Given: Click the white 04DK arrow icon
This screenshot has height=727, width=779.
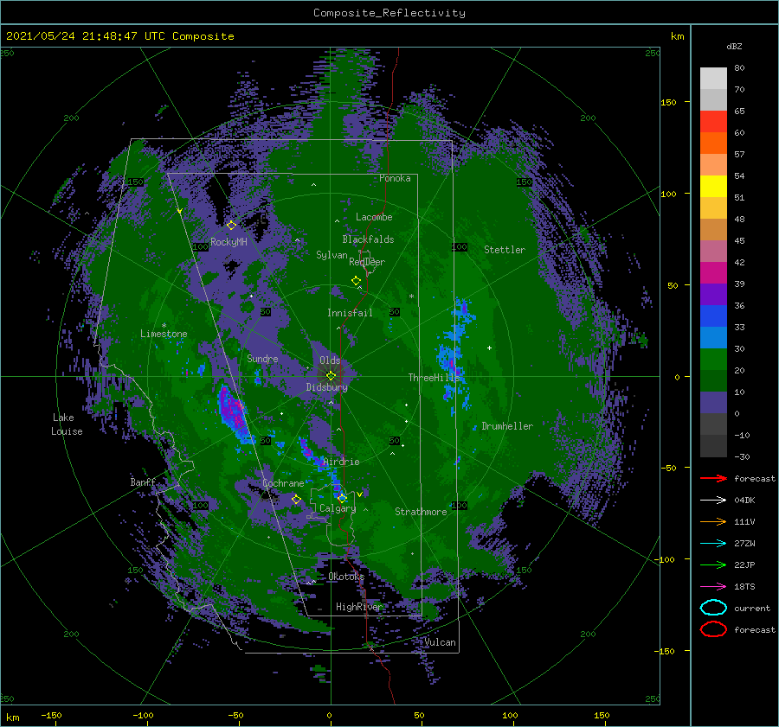Looking at the screenshot, I should pyautogui.click(x=713, y=500).
